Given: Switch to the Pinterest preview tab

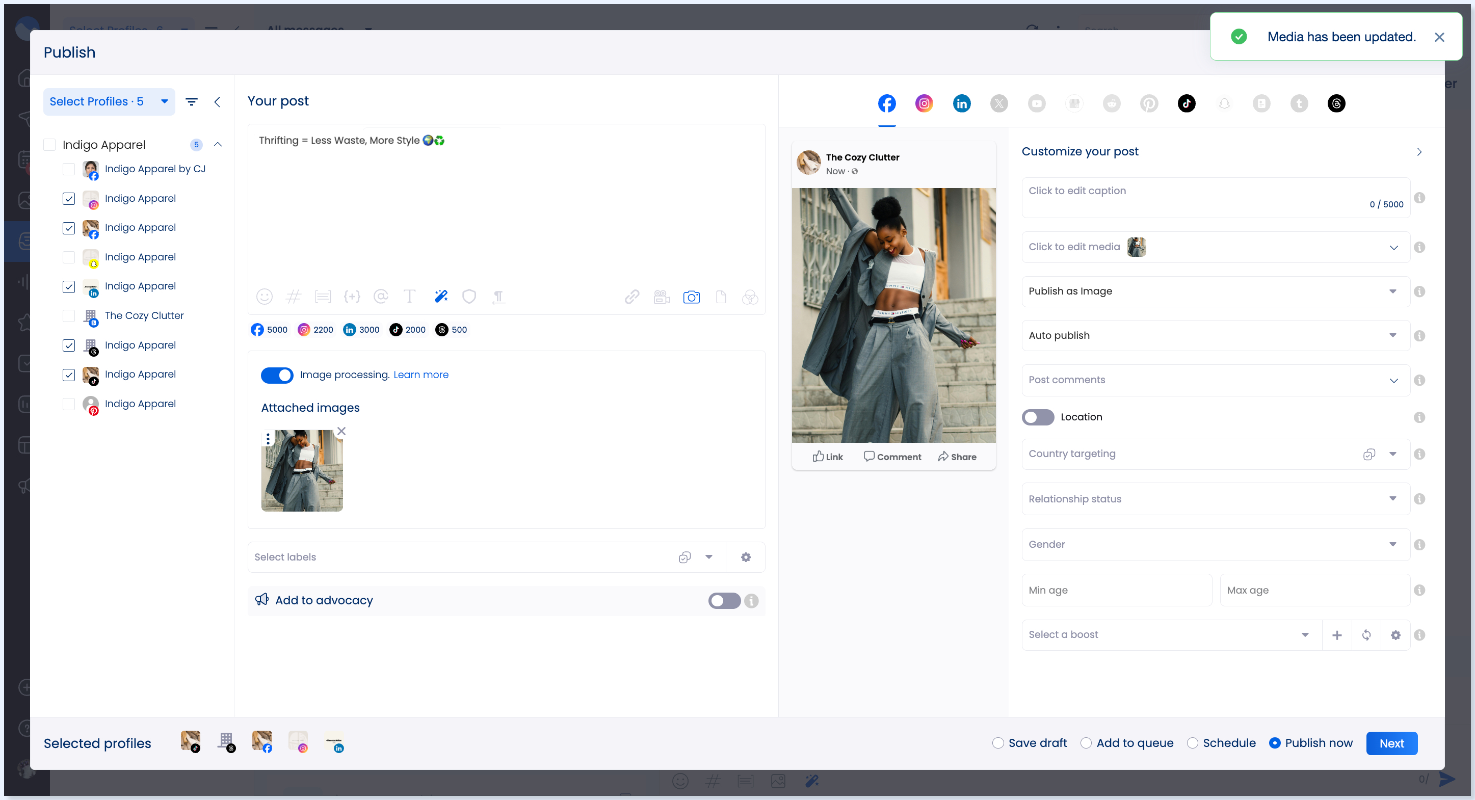Looking at the screenshot, I should coord(1149,103).
